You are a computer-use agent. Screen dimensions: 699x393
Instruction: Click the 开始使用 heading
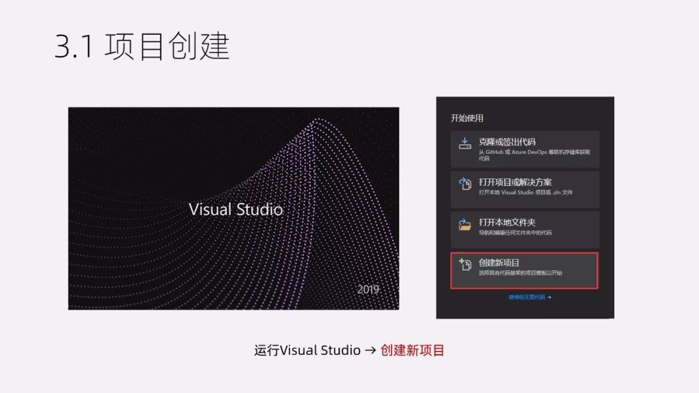[467, 118]
